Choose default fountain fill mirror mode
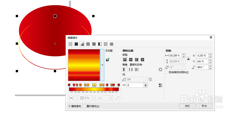 tap(125, 69)
